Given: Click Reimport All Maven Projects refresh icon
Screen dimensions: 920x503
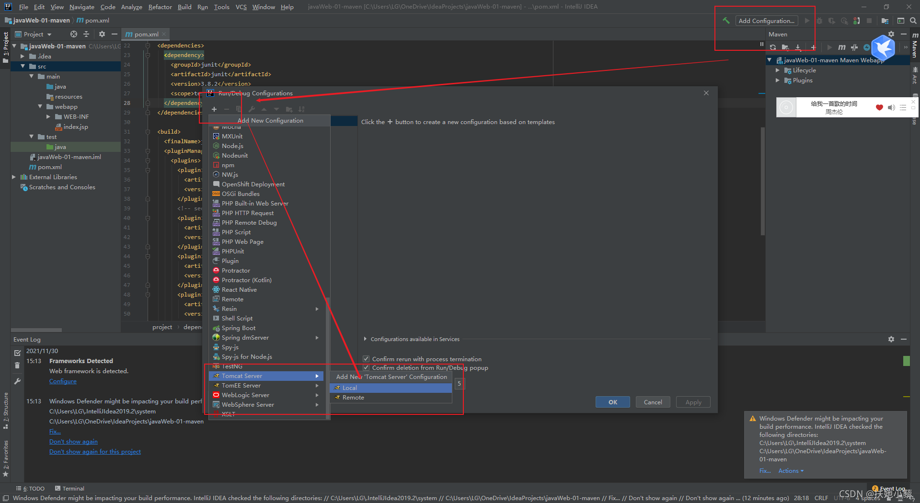Looking at the screenshot, I should [x=773, y=47].
